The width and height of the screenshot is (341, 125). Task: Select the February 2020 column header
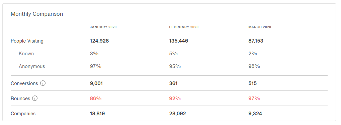coord(184,27)
